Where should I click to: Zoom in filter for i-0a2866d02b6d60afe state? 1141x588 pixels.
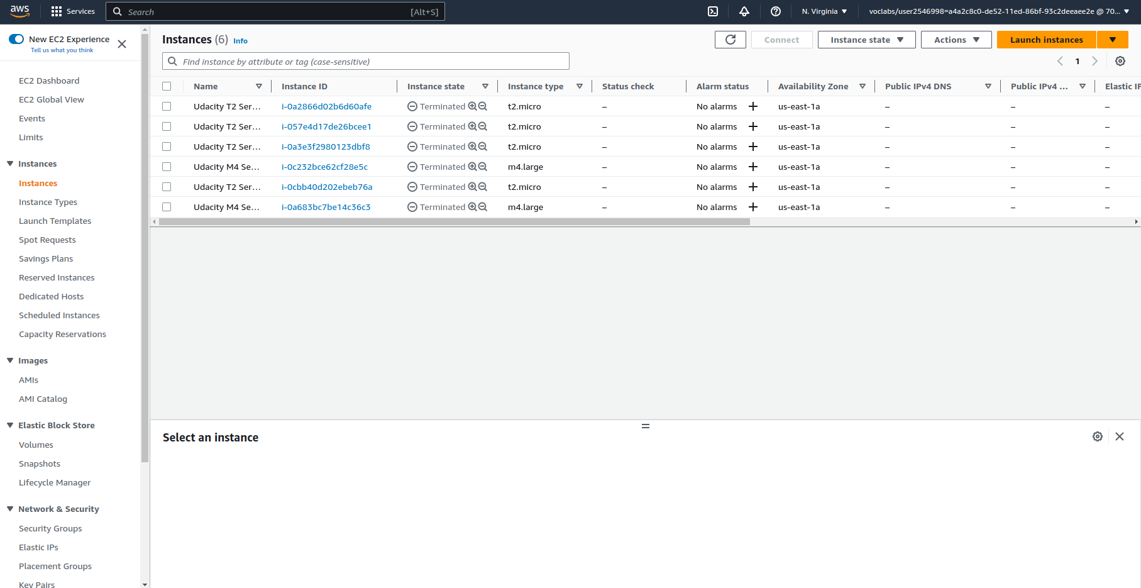(472, 106)
